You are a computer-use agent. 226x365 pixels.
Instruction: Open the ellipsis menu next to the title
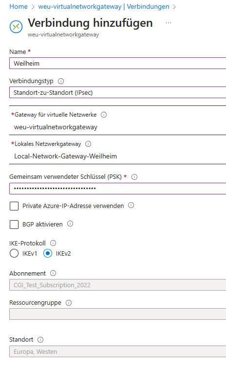tap(169, 23)
